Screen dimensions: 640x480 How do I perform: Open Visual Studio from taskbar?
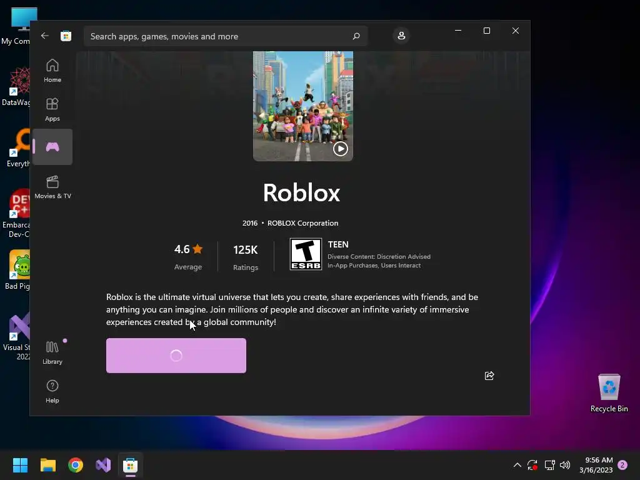pos(103,465)
